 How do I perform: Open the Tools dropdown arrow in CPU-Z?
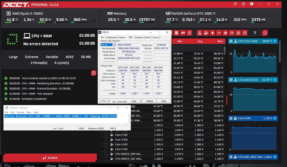point(141,101)
